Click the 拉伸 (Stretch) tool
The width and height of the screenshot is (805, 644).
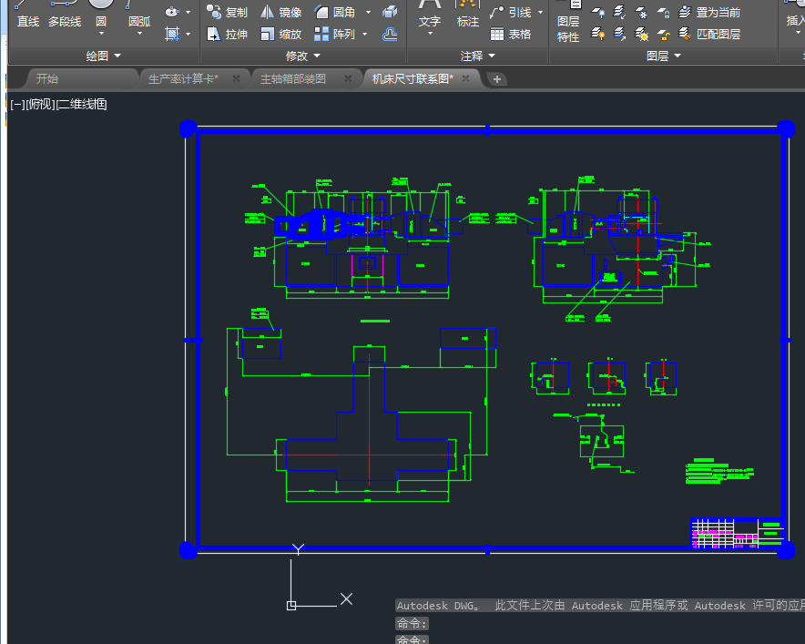(227, 34)
